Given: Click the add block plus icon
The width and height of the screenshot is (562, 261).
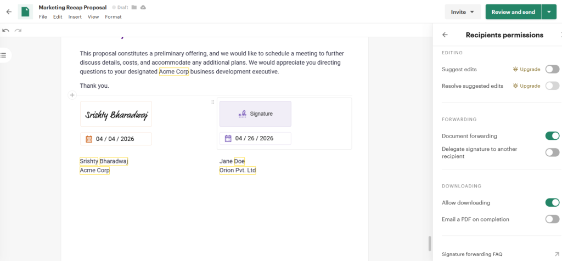Looking at the screenshot, I should tap(72, 95).
